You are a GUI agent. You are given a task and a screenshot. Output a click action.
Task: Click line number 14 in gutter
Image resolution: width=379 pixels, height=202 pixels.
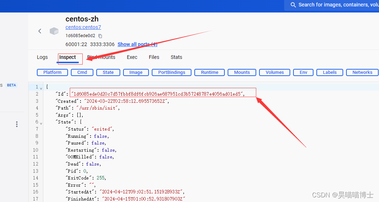tap(35, 178)
